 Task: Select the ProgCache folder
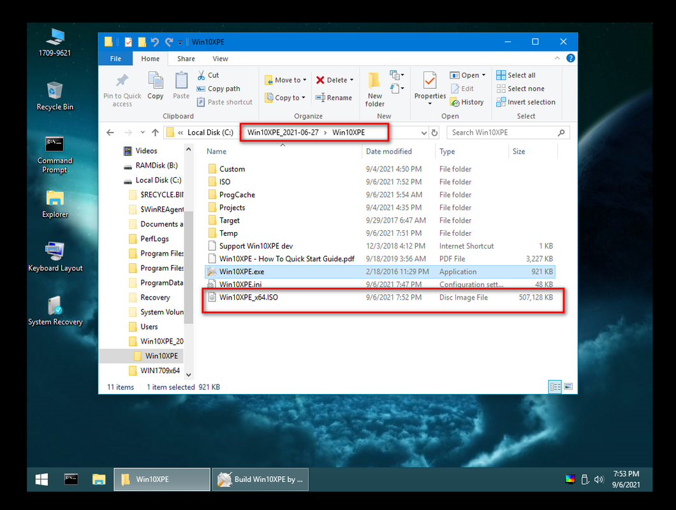(380, 194)
